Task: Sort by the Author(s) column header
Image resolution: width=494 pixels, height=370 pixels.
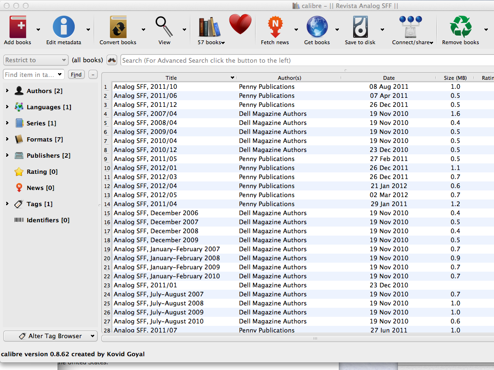Action: pyautogui.click(x=289, y=77)
